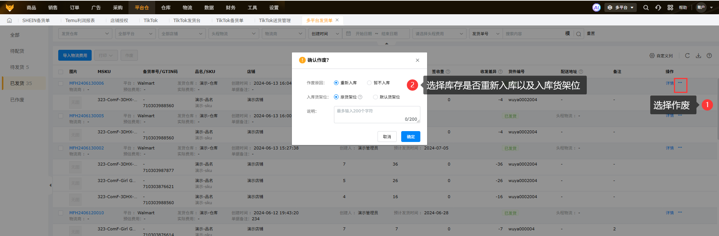Click the global search magnifier icon
This screenshot has height=236, width=719.
(x=646, y=7)
